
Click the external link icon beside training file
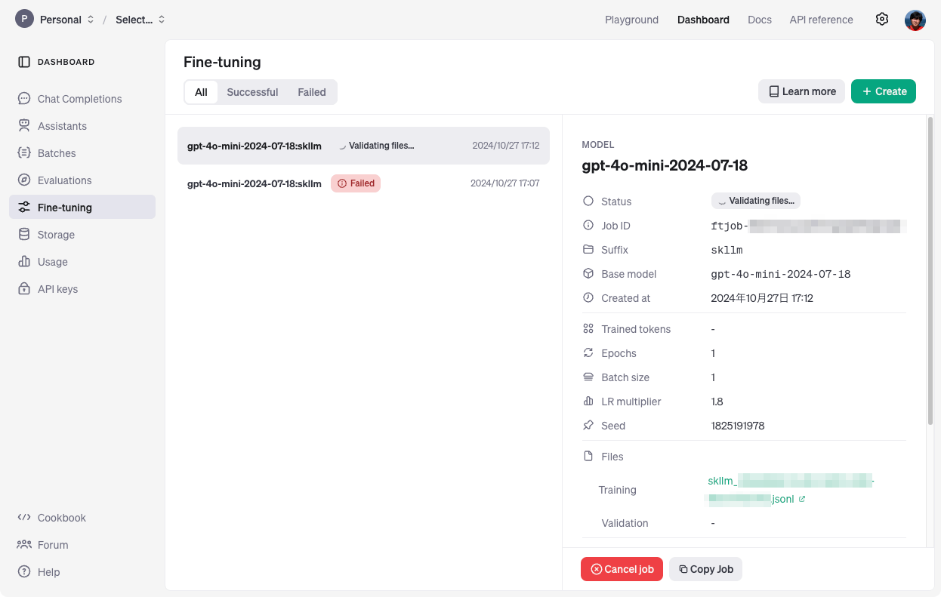tap(802, 499)
